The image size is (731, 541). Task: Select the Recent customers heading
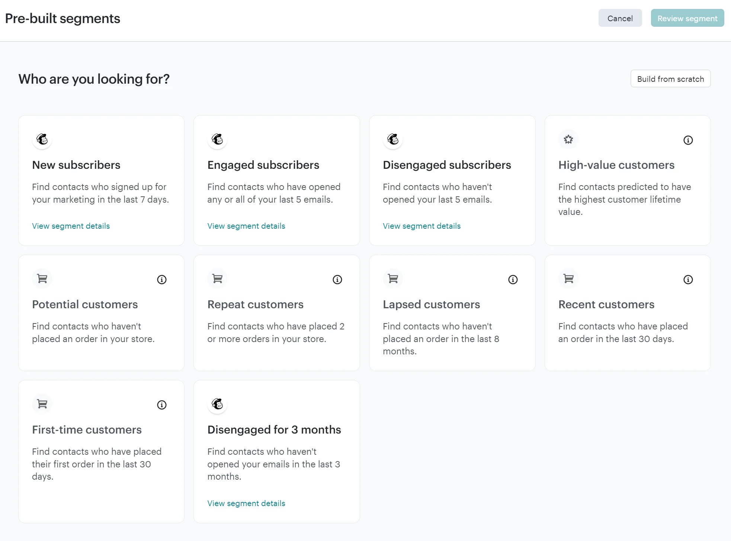[x=606, y=305]
